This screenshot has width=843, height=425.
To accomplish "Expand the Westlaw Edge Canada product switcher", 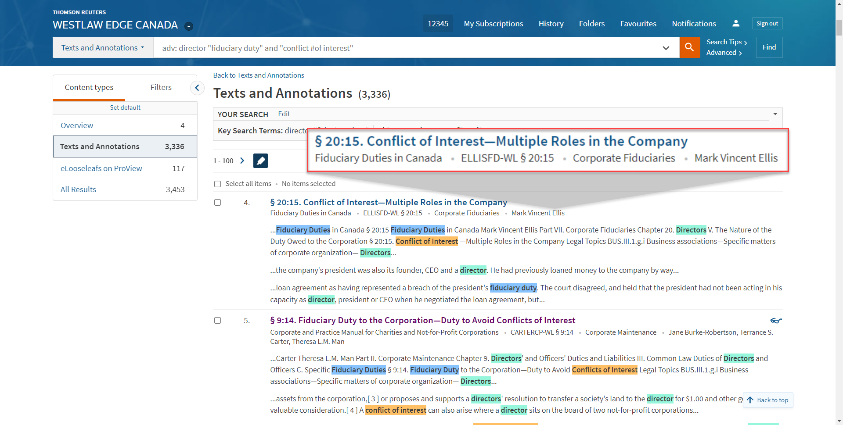I will tap(189, 26).
